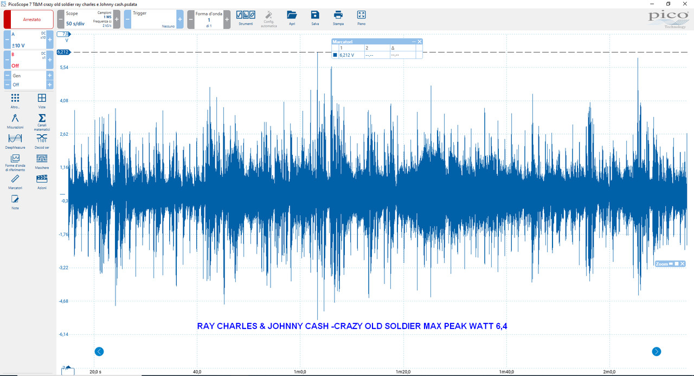The width and height of the screenshot is (694, 376).
Task: Open the Misurazioni measurements tool
Action: (x=15, y=121)
